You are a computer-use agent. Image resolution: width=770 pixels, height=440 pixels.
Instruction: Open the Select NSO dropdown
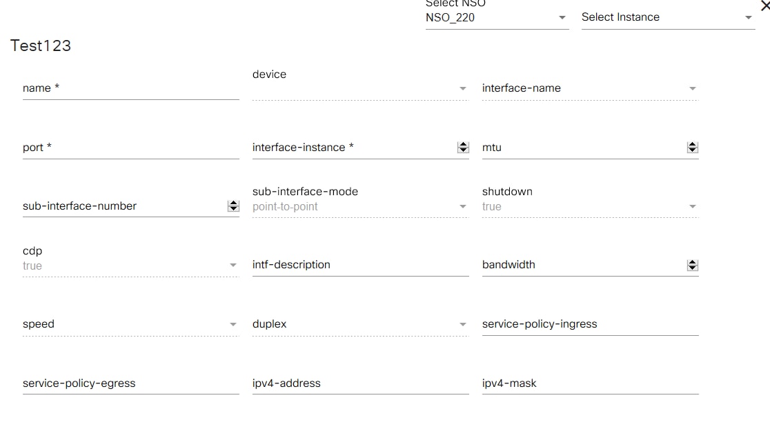[497, 18]
